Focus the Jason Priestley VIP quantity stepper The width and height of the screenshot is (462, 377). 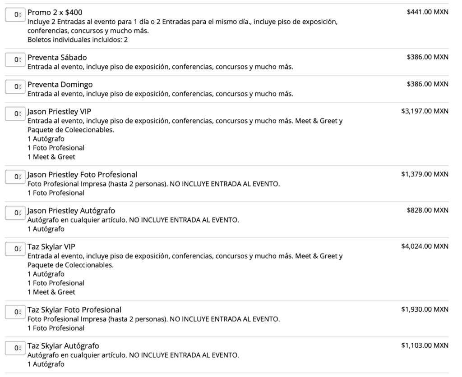point(15,114)
